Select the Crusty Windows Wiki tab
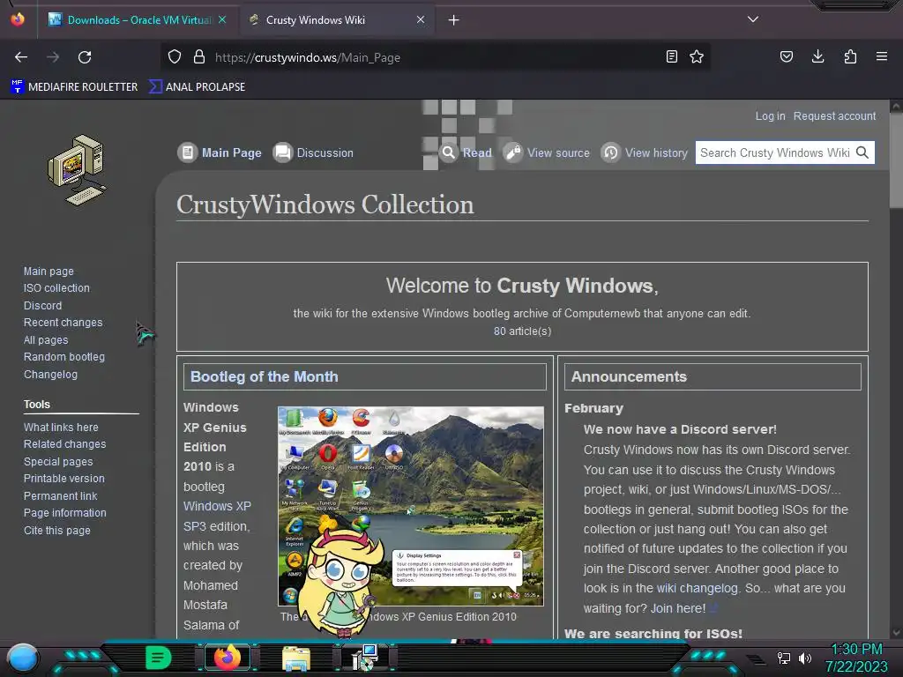Screen dimensions: 903x677 click(336, 19)
